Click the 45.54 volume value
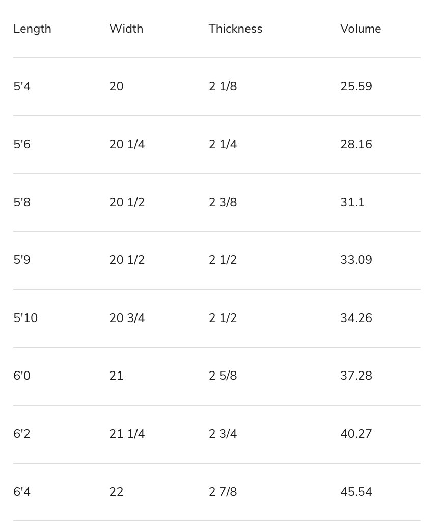The width and height of the screenshot is (437, 532). tap(356, 492)
